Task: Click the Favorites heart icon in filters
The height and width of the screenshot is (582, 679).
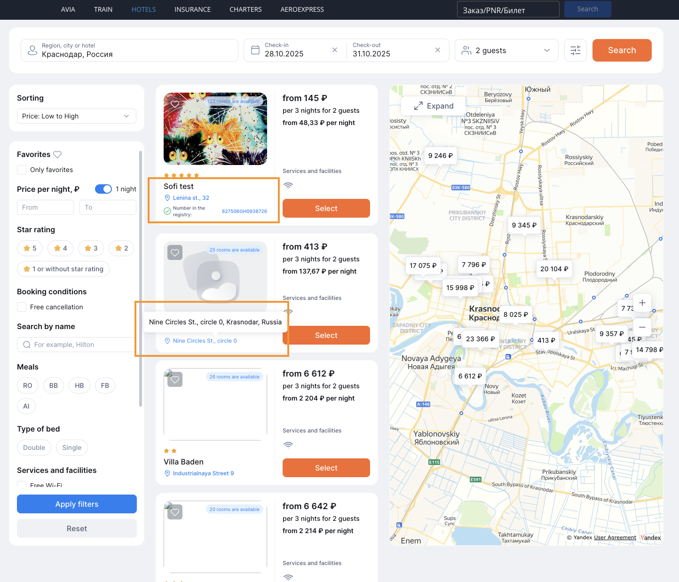Action: tap(57, 154)
